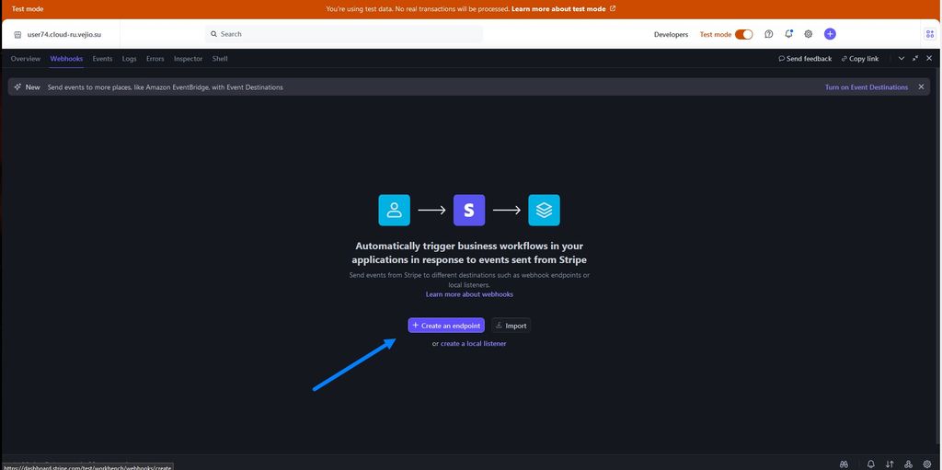Screen dimensions: 942x470
Task: Click Copy link
Action: coord(860,58)
